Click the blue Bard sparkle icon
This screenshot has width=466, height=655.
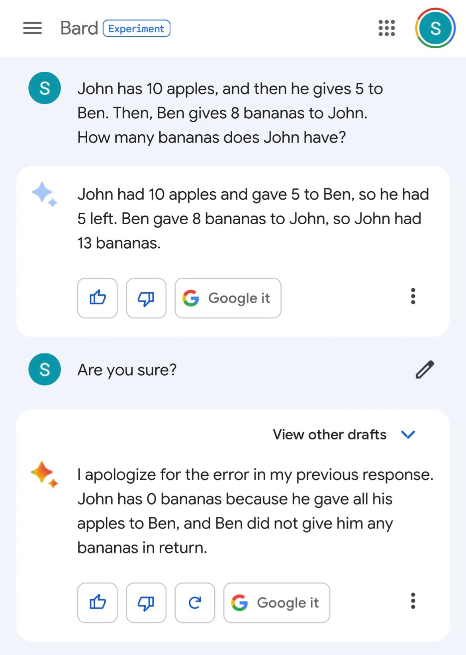click(x=44, y=194)
